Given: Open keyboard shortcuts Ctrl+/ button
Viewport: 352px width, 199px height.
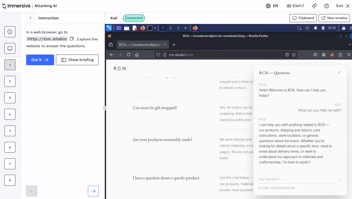Looking at the screenshot, I should 295,6.
